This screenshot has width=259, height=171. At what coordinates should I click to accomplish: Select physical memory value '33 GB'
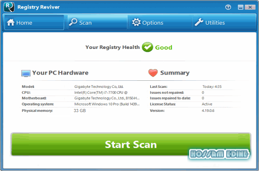point(80,111)
